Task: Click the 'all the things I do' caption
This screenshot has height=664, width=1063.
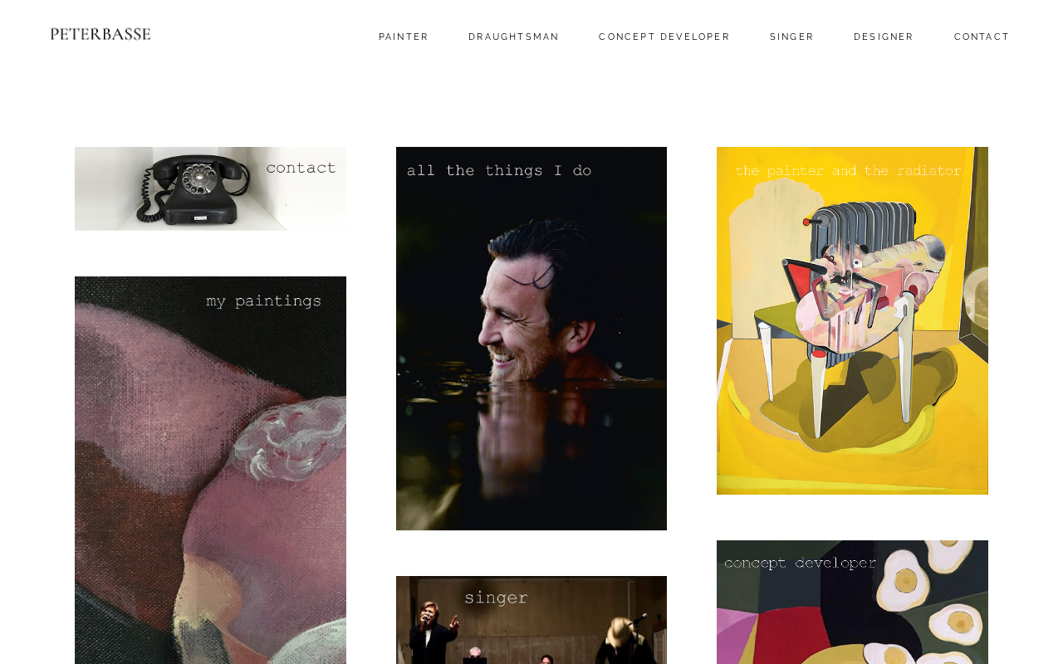Action: point(499,171)
